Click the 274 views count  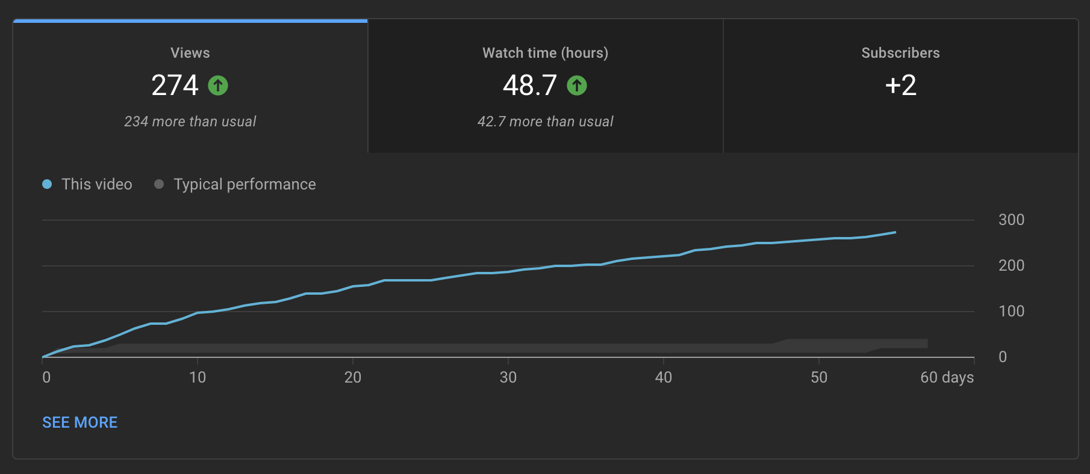tap(175, 85)
